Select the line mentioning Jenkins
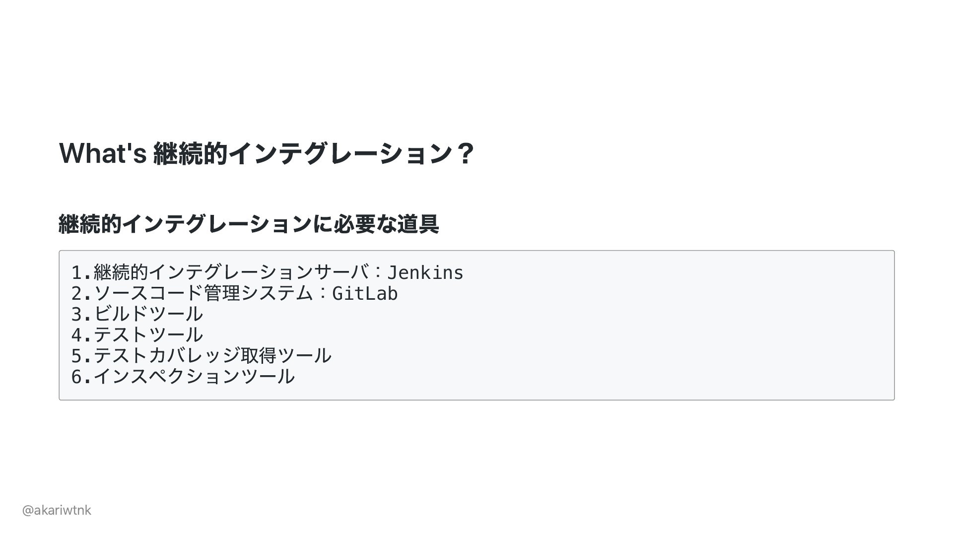 pos(268,272)
